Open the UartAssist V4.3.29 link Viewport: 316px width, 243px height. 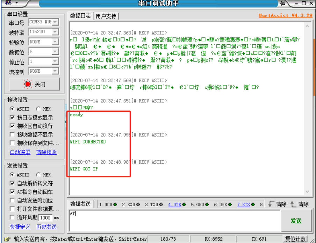[x=285, y=15]
